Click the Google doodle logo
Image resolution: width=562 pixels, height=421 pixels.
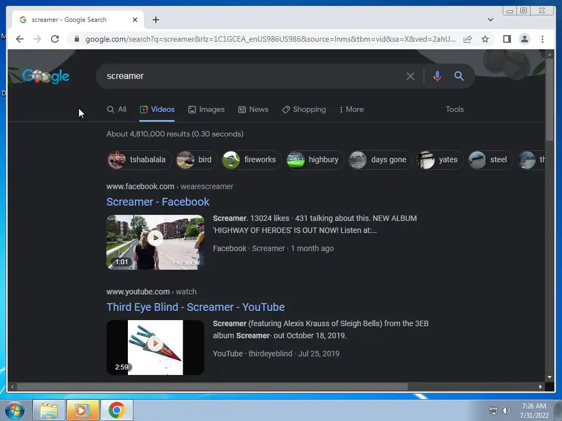pos(46,76)
